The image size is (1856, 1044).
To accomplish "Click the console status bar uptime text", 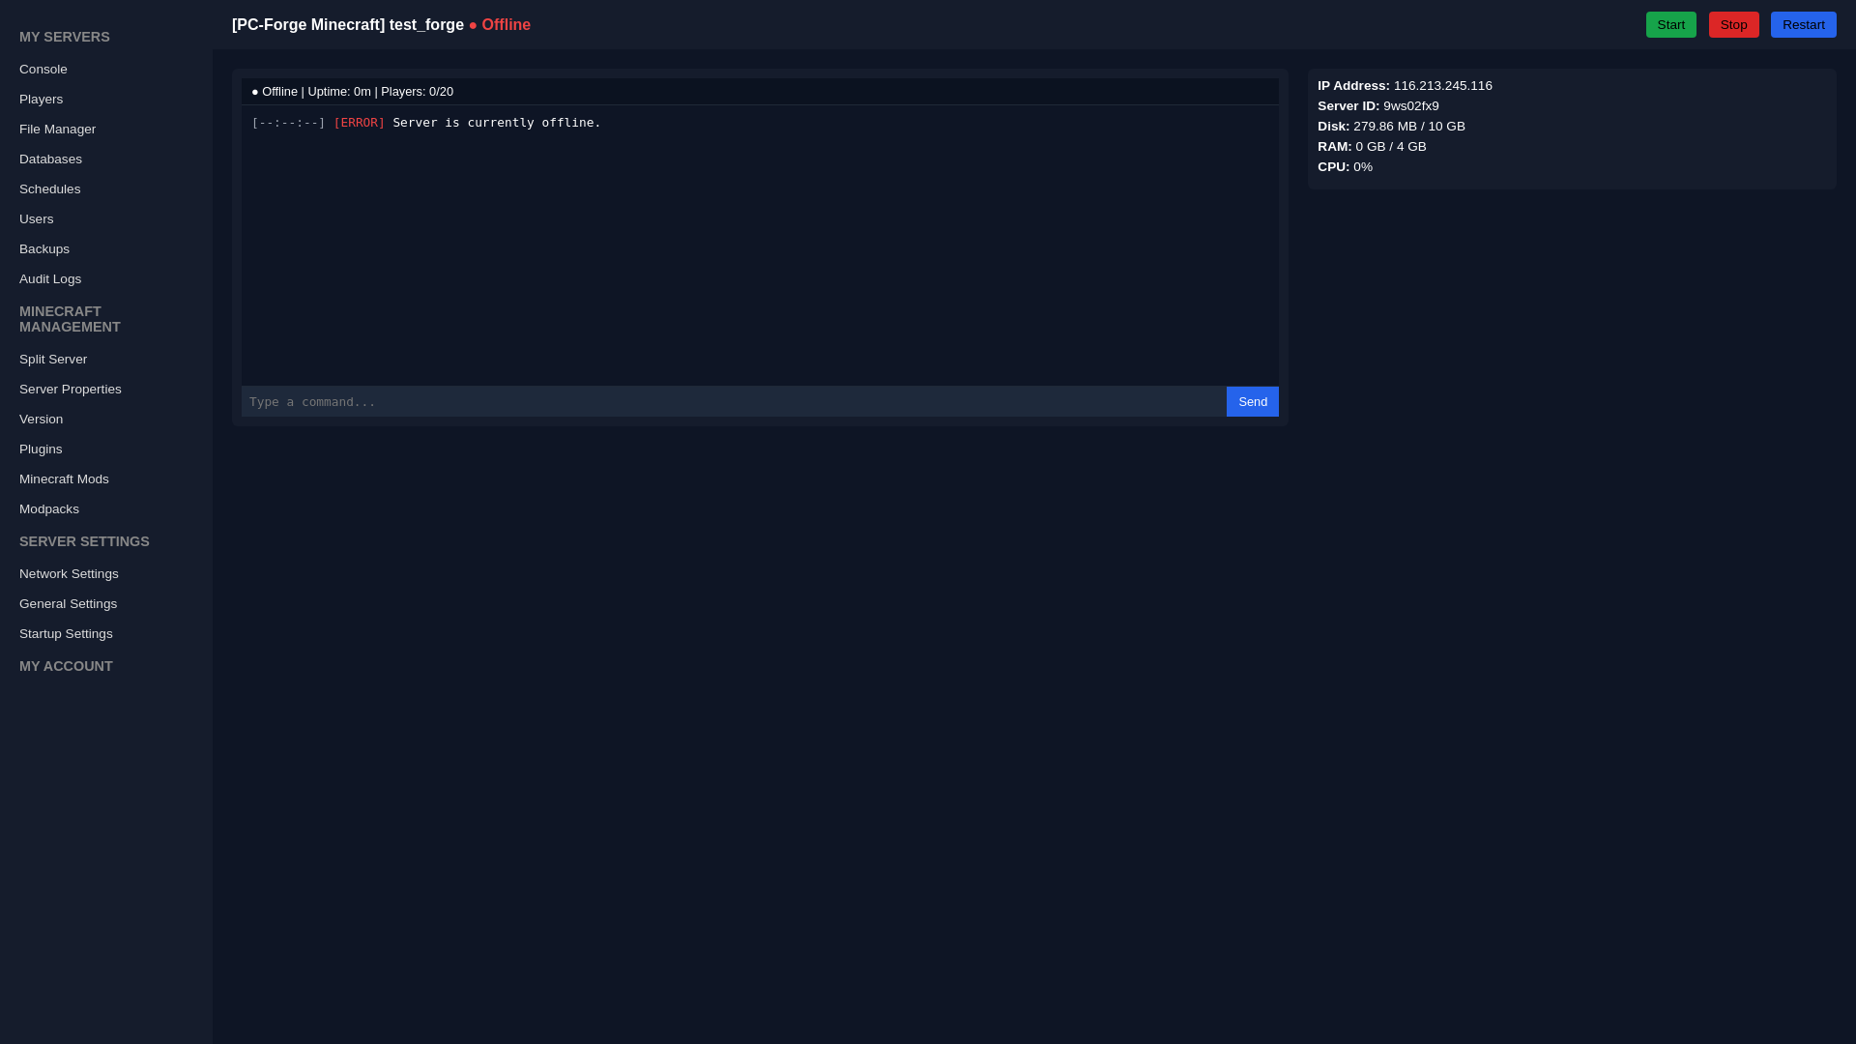I will (x=339, y=92).
